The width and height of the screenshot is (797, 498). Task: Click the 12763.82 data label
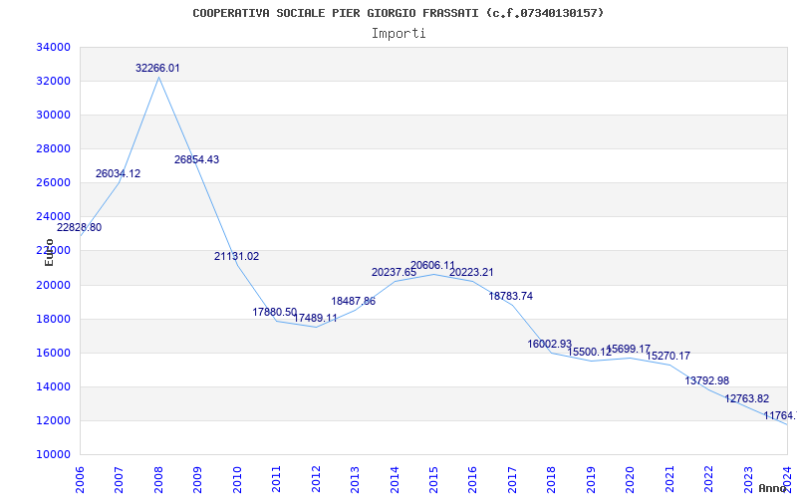coord(746,399)
